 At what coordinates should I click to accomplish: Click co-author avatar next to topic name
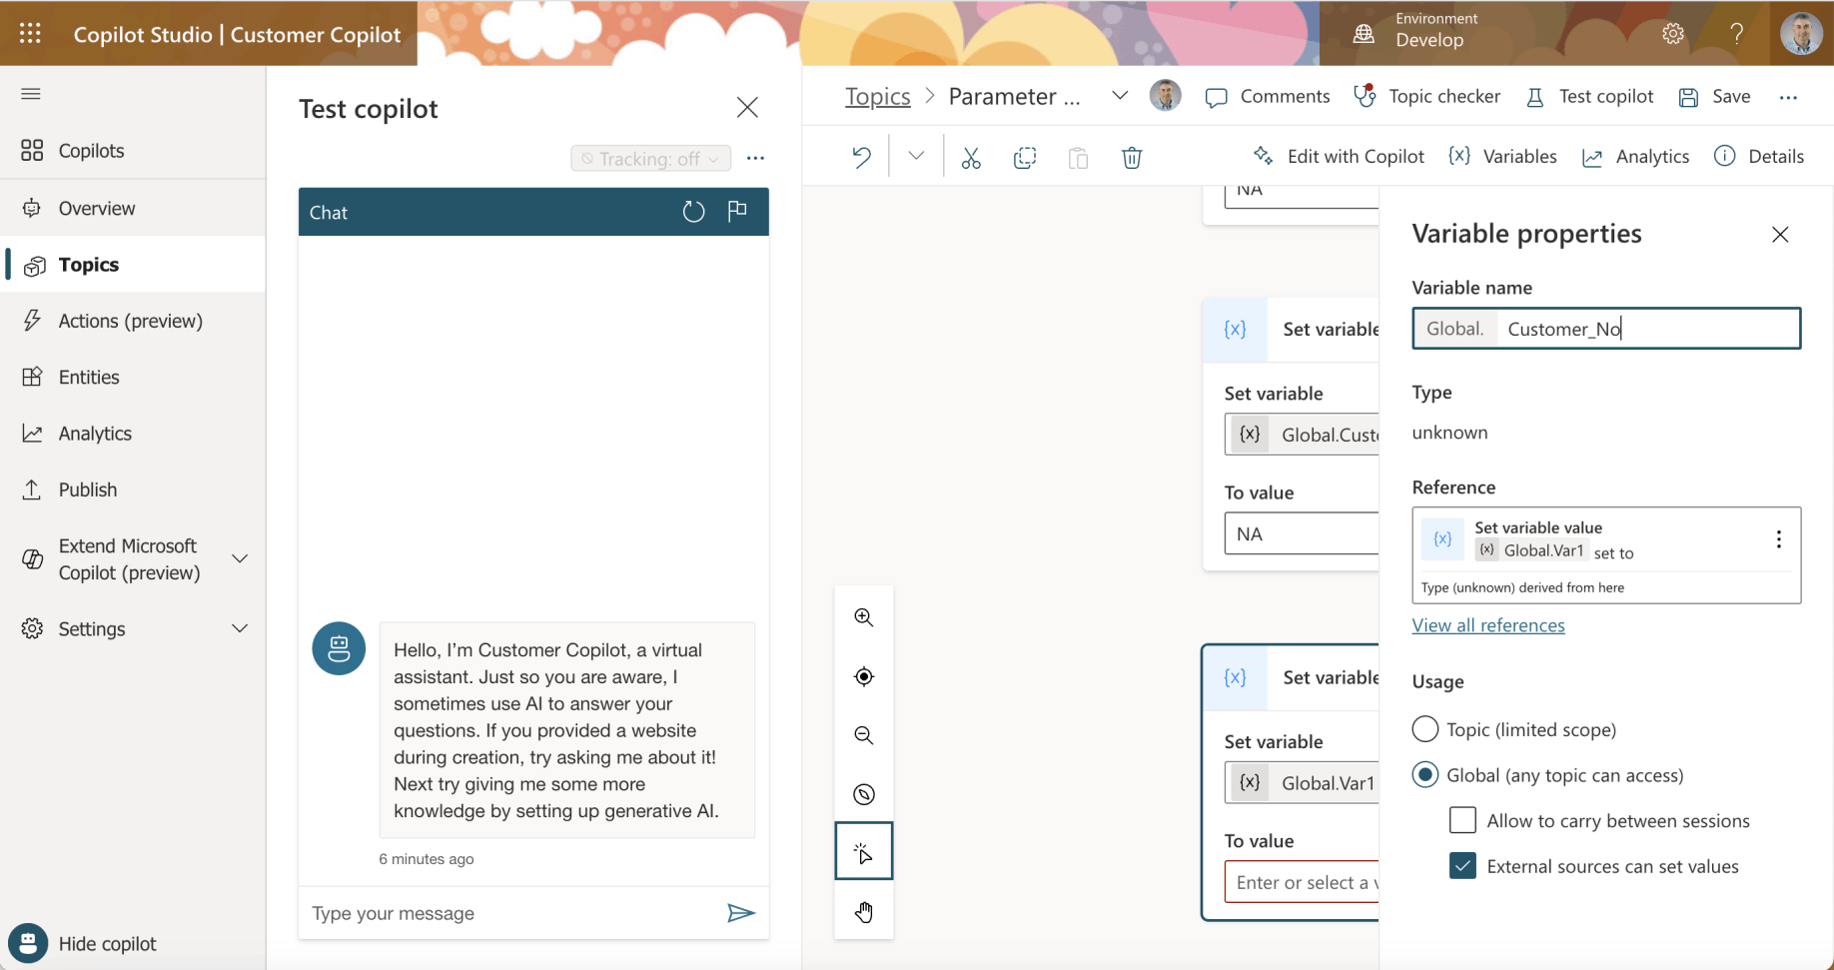[1165, 96]
